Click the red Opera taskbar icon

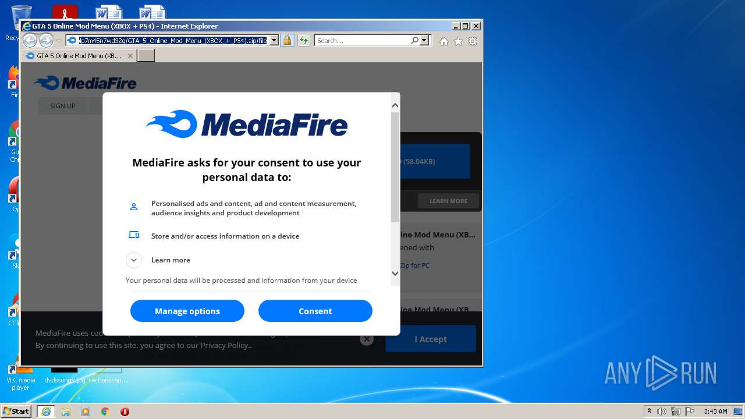(x=125, y=411)
